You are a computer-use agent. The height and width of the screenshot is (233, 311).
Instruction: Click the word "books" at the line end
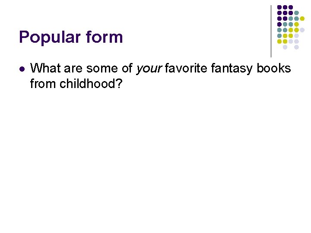274,68
